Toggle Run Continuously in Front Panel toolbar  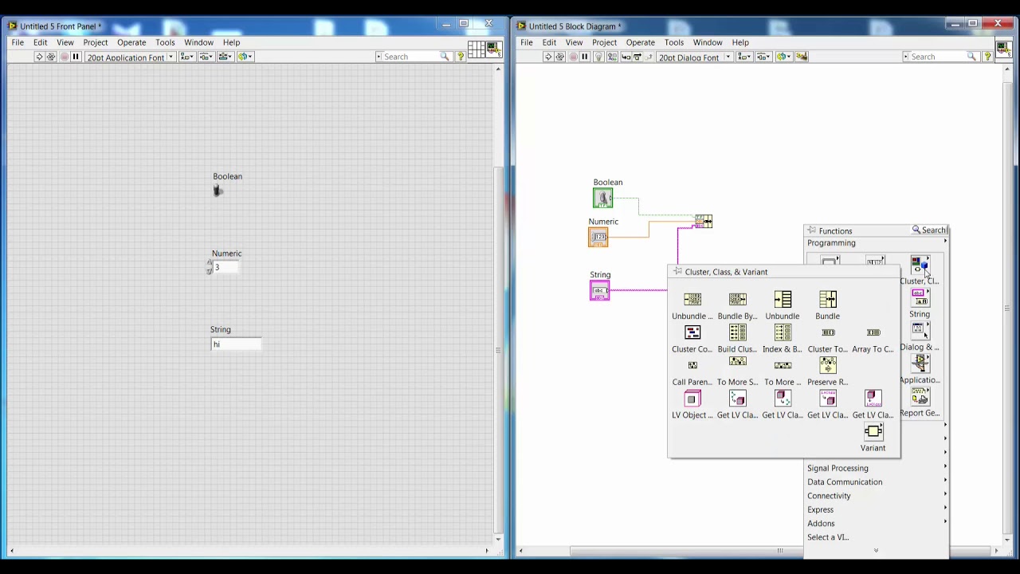(51, 57)
